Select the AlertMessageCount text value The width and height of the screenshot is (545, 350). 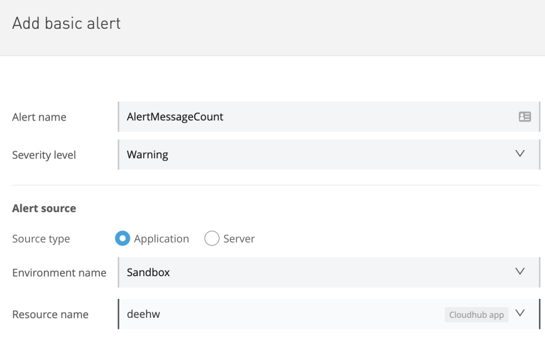click(x=174, y=117)
